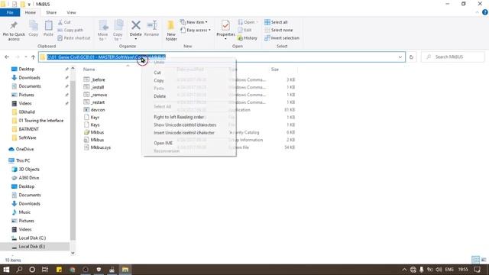The image size is (489, 275).
Task: Go back with the Back arrow
Action: [x=7, y=57]
